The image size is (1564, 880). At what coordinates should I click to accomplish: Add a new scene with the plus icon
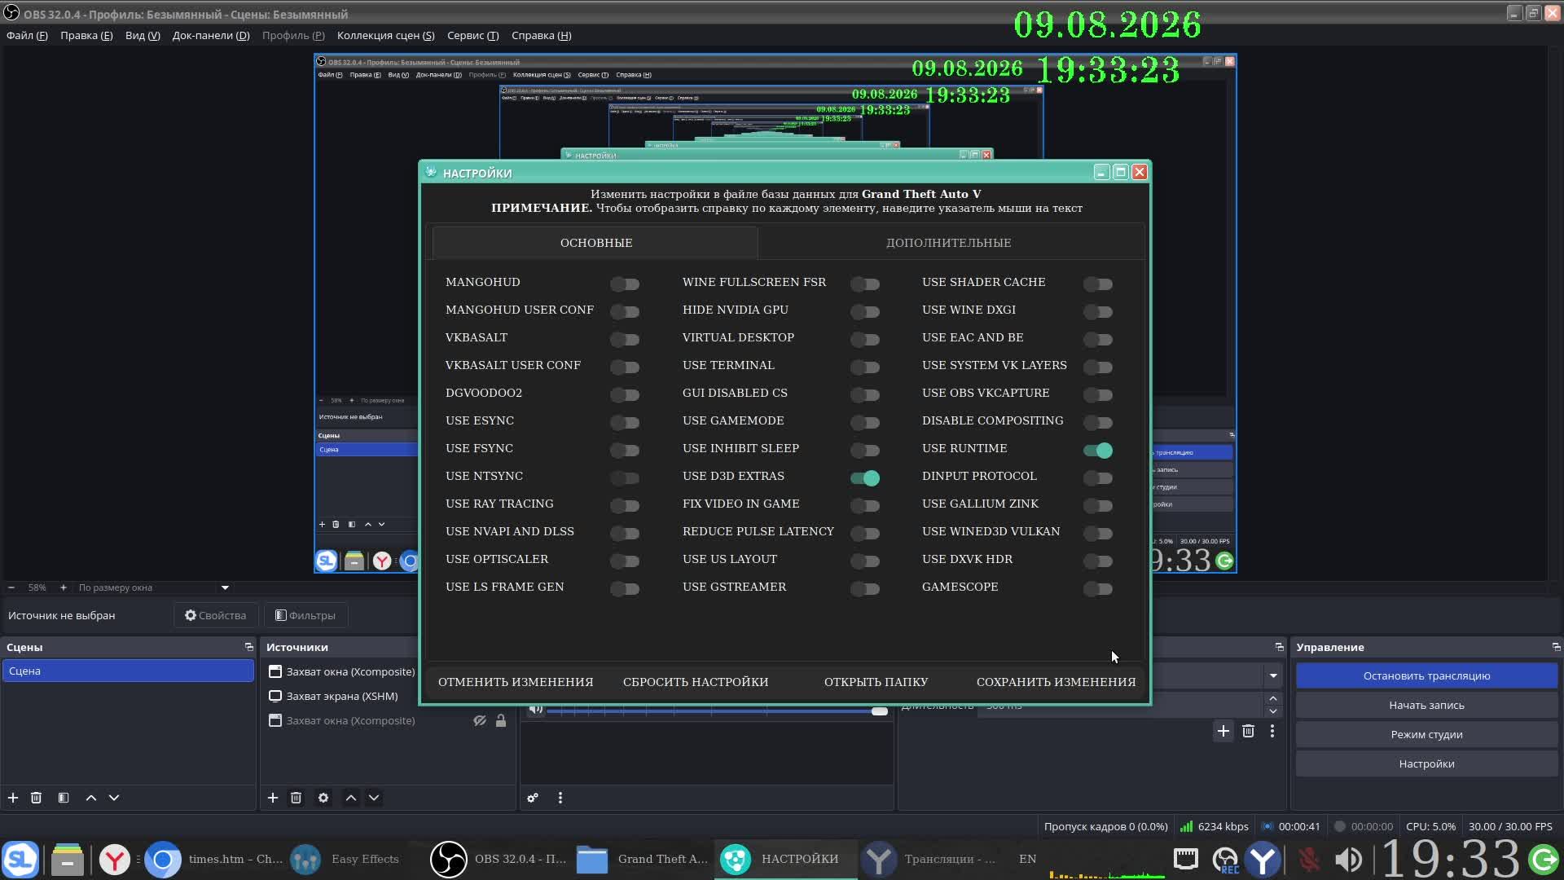point(13,798)
